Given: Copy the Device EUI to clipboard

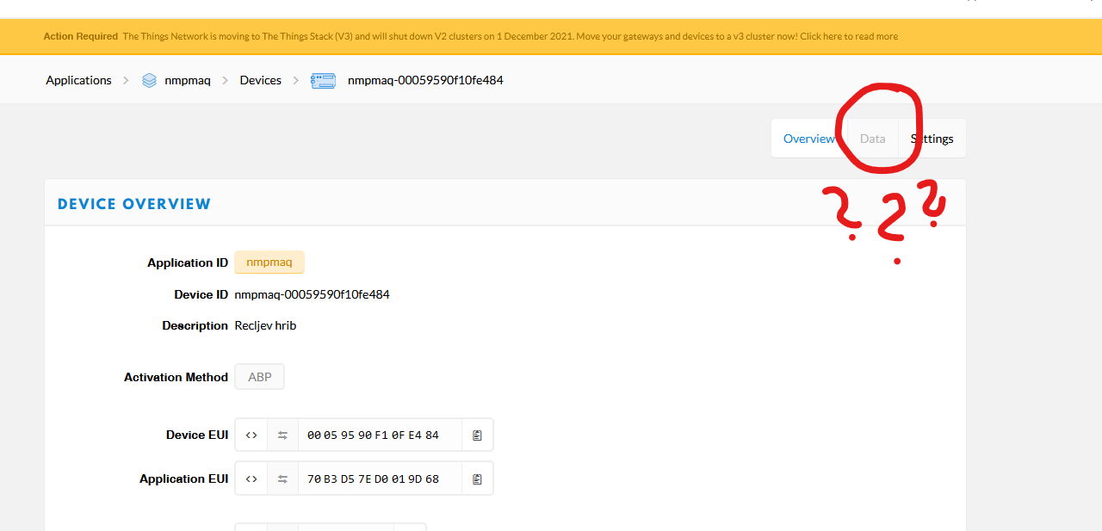Looking at the screenshot, I should click(x=477, y=435).
